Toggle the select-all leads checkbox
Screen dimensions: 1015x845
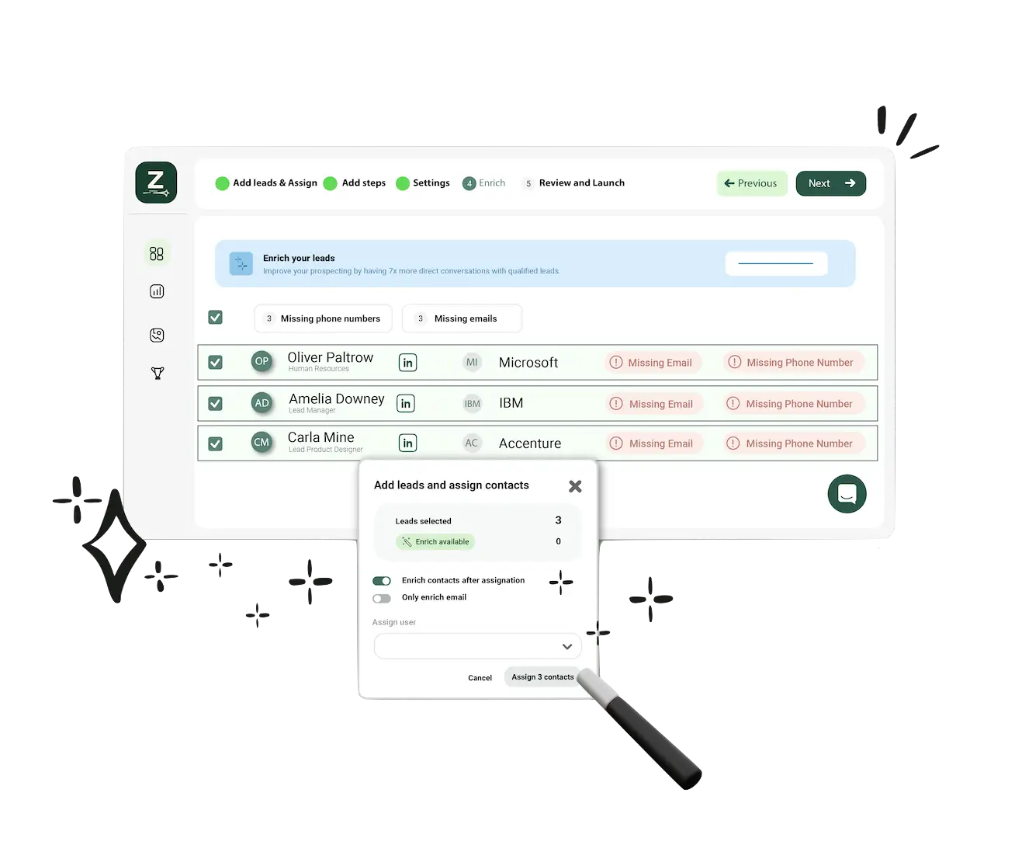click(x=216, y=318)
